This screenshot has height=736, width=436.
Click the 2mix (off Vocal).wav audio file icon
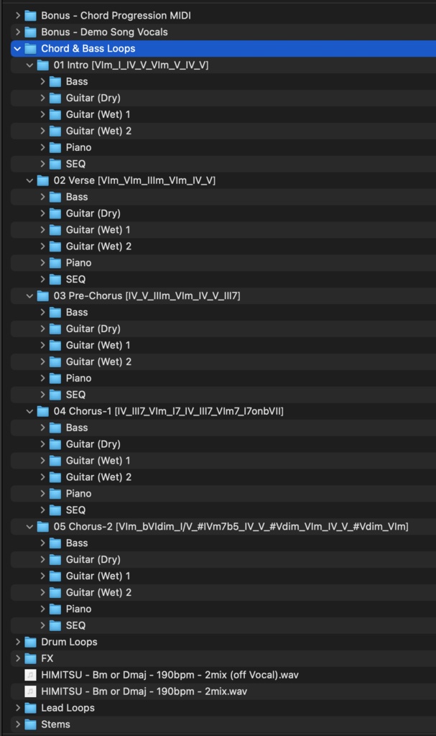pyautogui.click(x=30, y=675)
